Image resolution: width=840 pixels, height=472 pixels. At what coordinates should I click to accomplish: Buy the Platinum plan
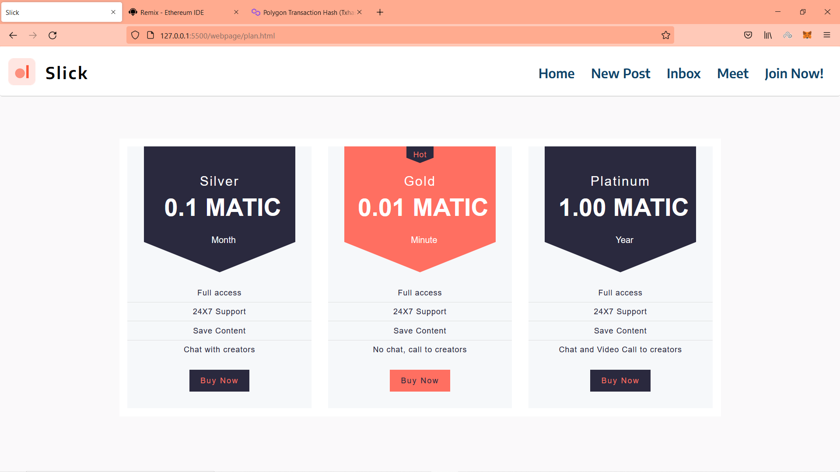(620, 381)
